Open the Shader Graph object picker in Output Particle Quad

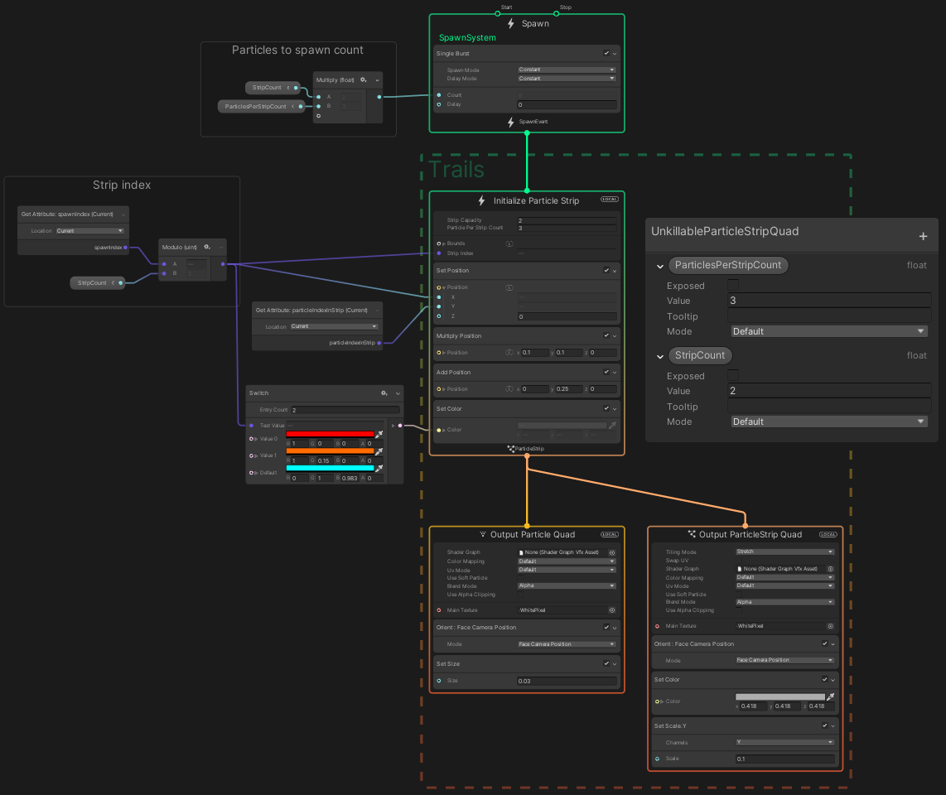click(611, 552)
